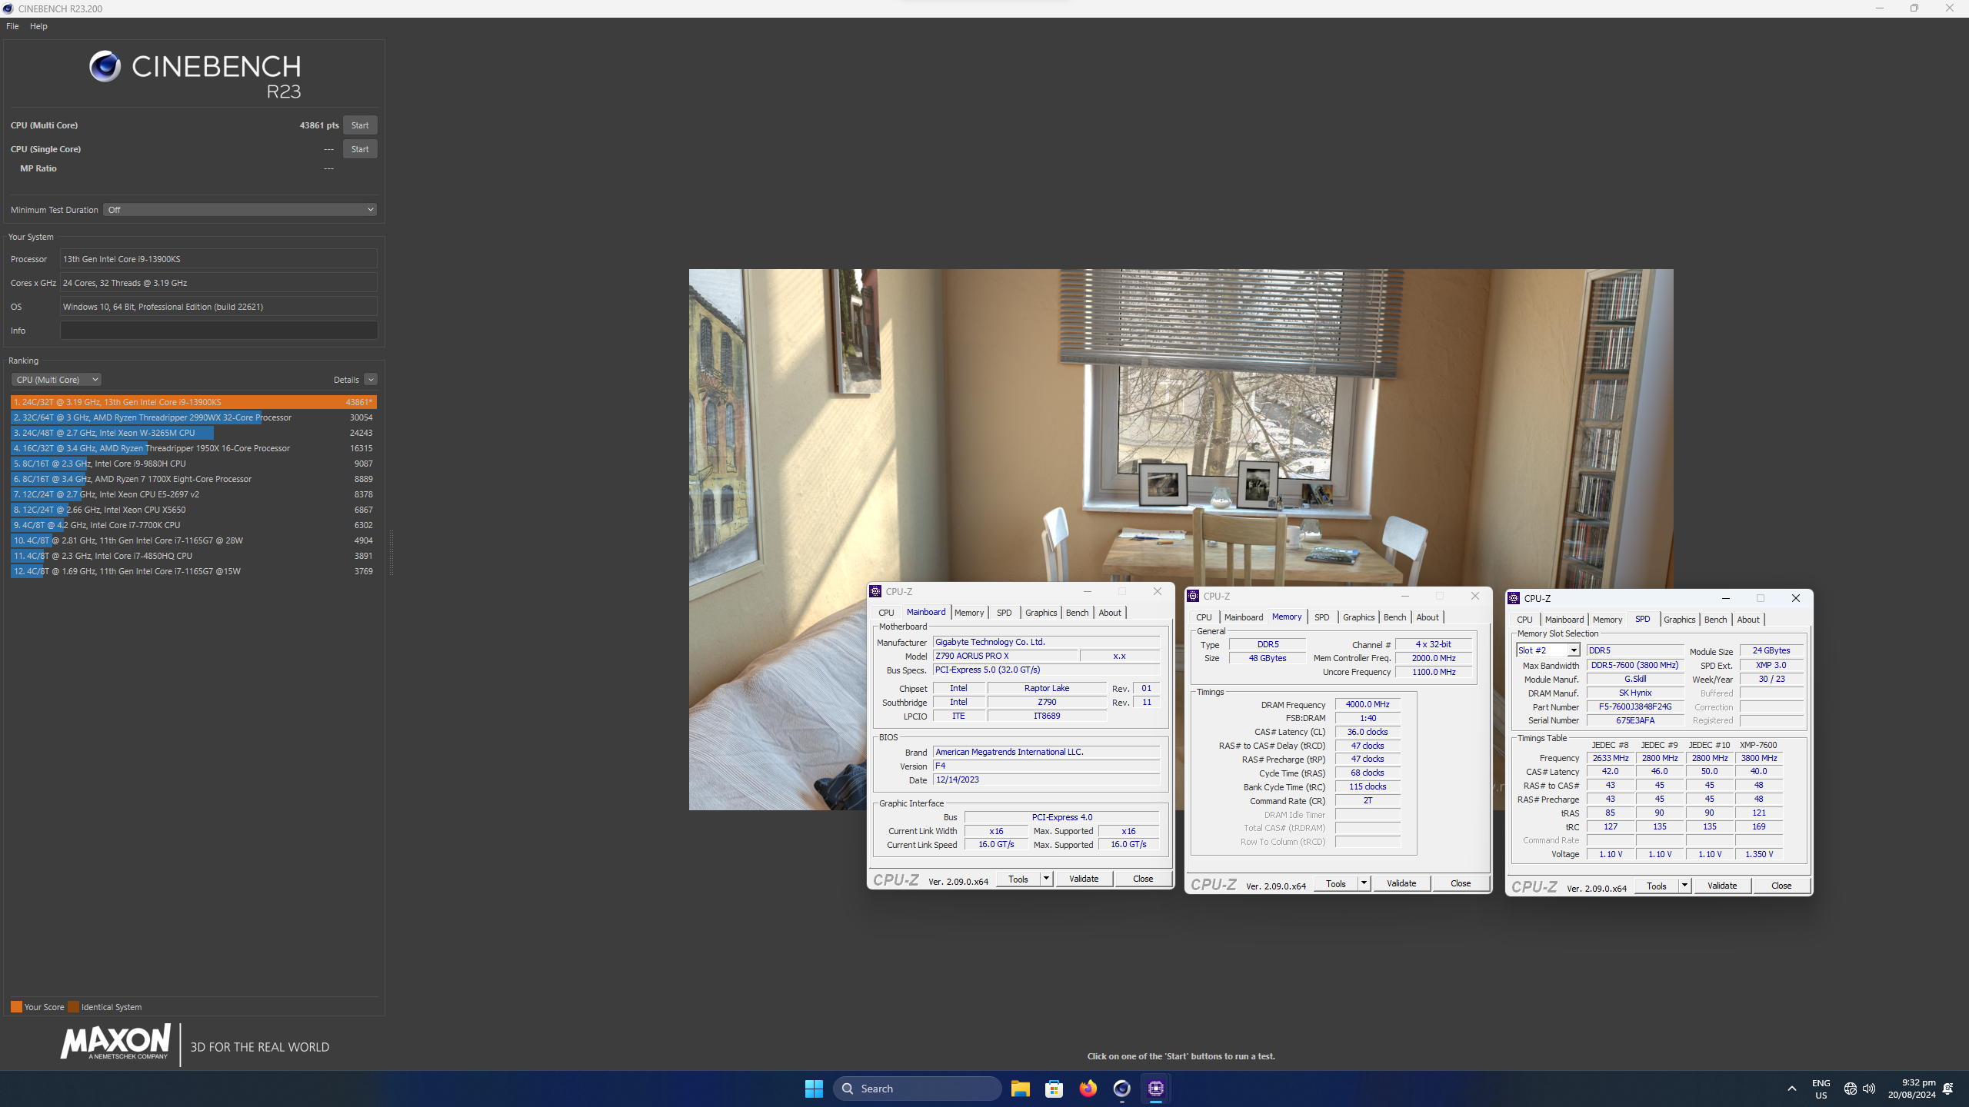Click CPU-Z Mainboard window title icon
This screenshot has height=1107, width=1969.
pos(875,591)
